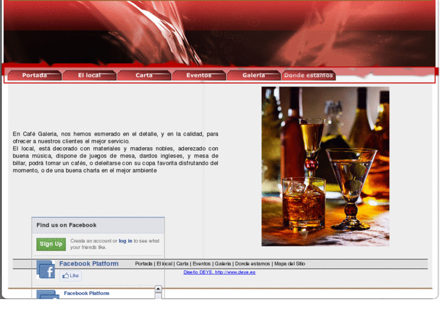Select the Donde estamos navigation tab
441x330 pixels.
point(309,75)
